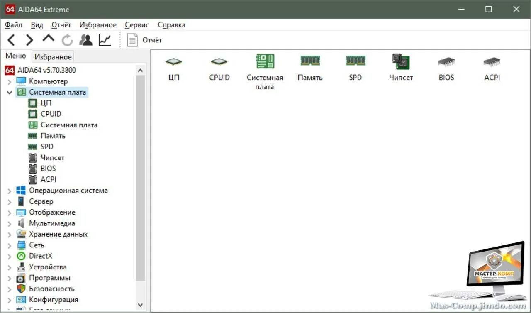Open the Системная плата icon in the right pane
Viewport: 531px width, 313px height.
[x=265, y=73]
